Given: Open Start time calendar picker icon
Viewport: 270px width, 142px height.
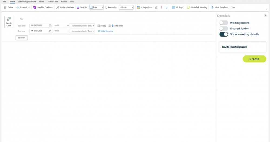Looking at the screenshot, I should [50, 26].
